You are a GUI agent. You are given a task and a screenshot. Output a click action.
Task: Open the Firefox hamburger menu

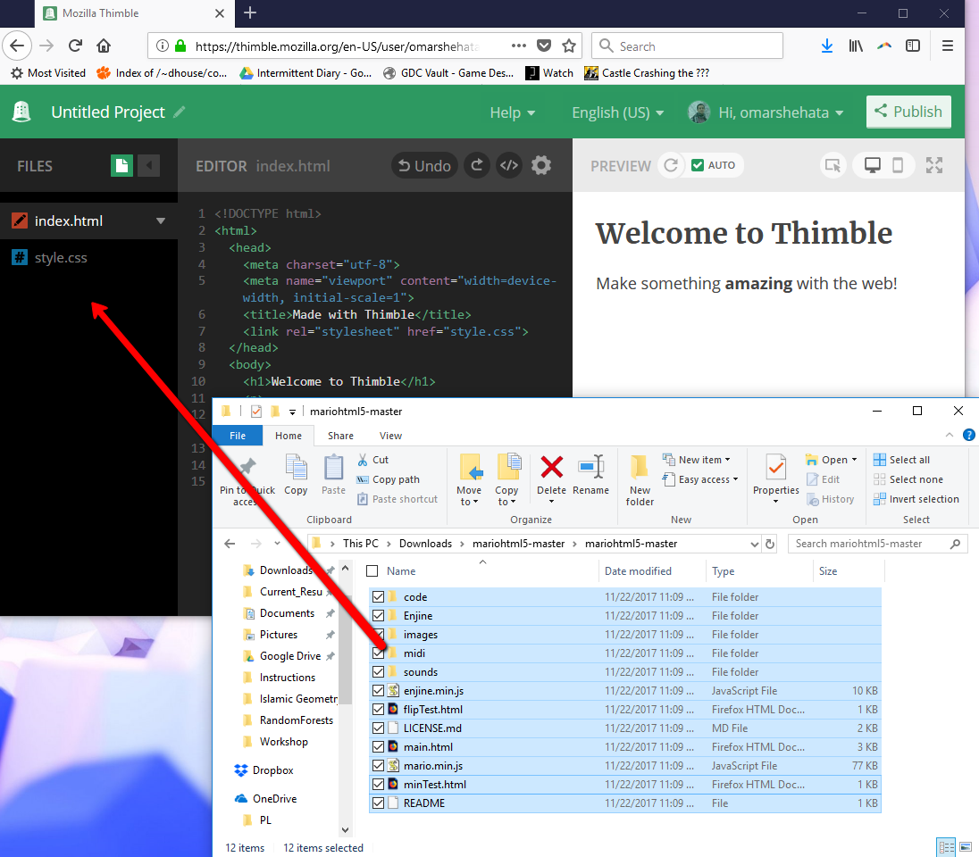point(947,46)
